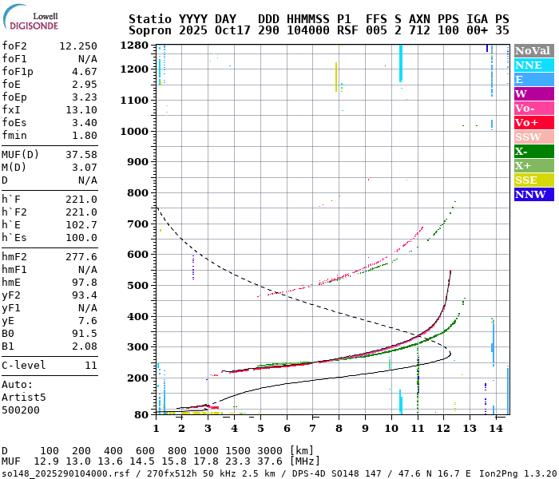The height and width of the screenshot is (479, 559).
Task: Pick the dark blue NNW legend swatch
Action: click(533, 194)
